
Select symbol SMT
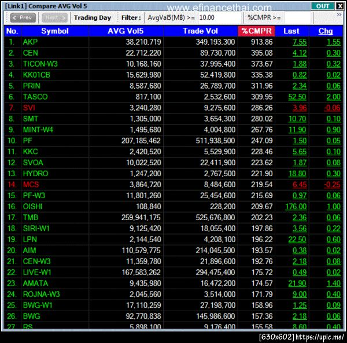31,119
